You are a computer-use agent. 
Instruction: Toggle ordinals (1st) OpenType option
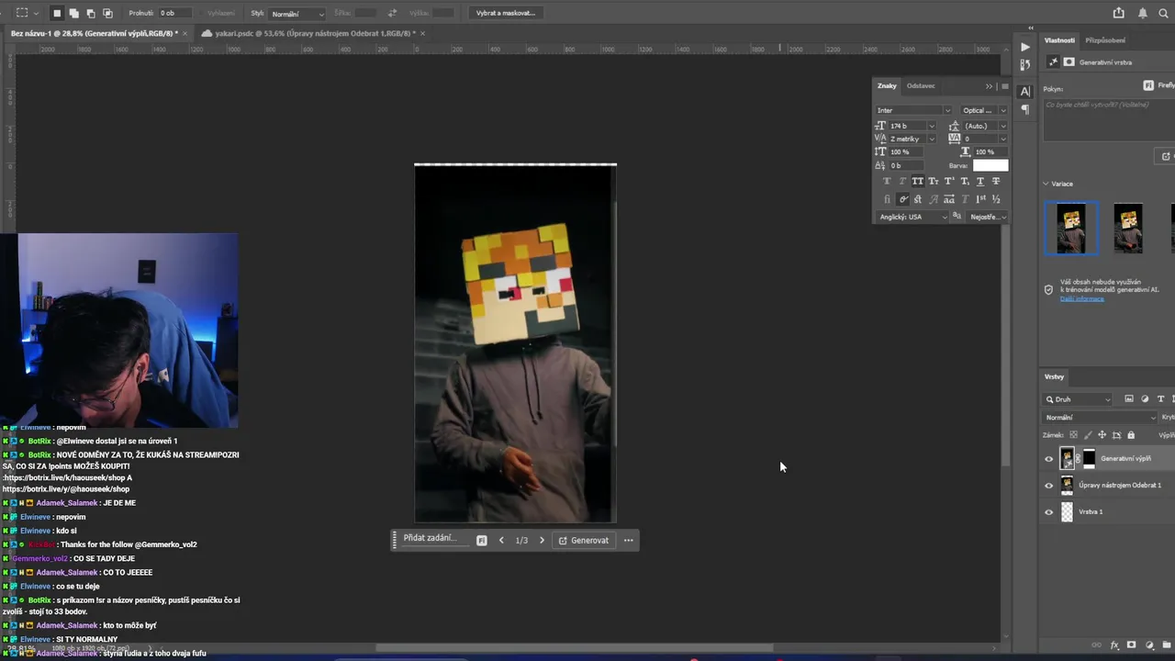click(x=980, y=199)
